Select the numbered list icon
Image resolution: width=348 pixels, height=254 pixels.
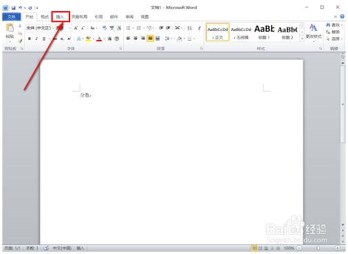tap(138, 28)
